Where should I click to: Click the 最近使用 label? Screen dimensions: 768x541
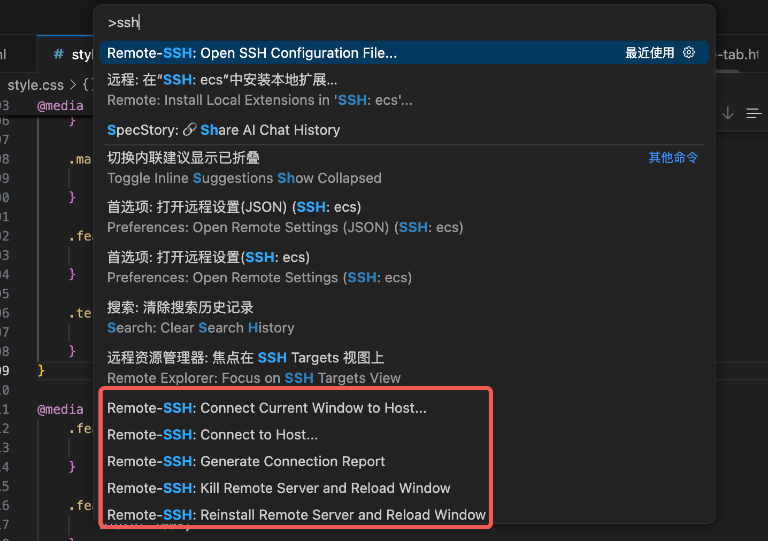(x=650, y=52)
